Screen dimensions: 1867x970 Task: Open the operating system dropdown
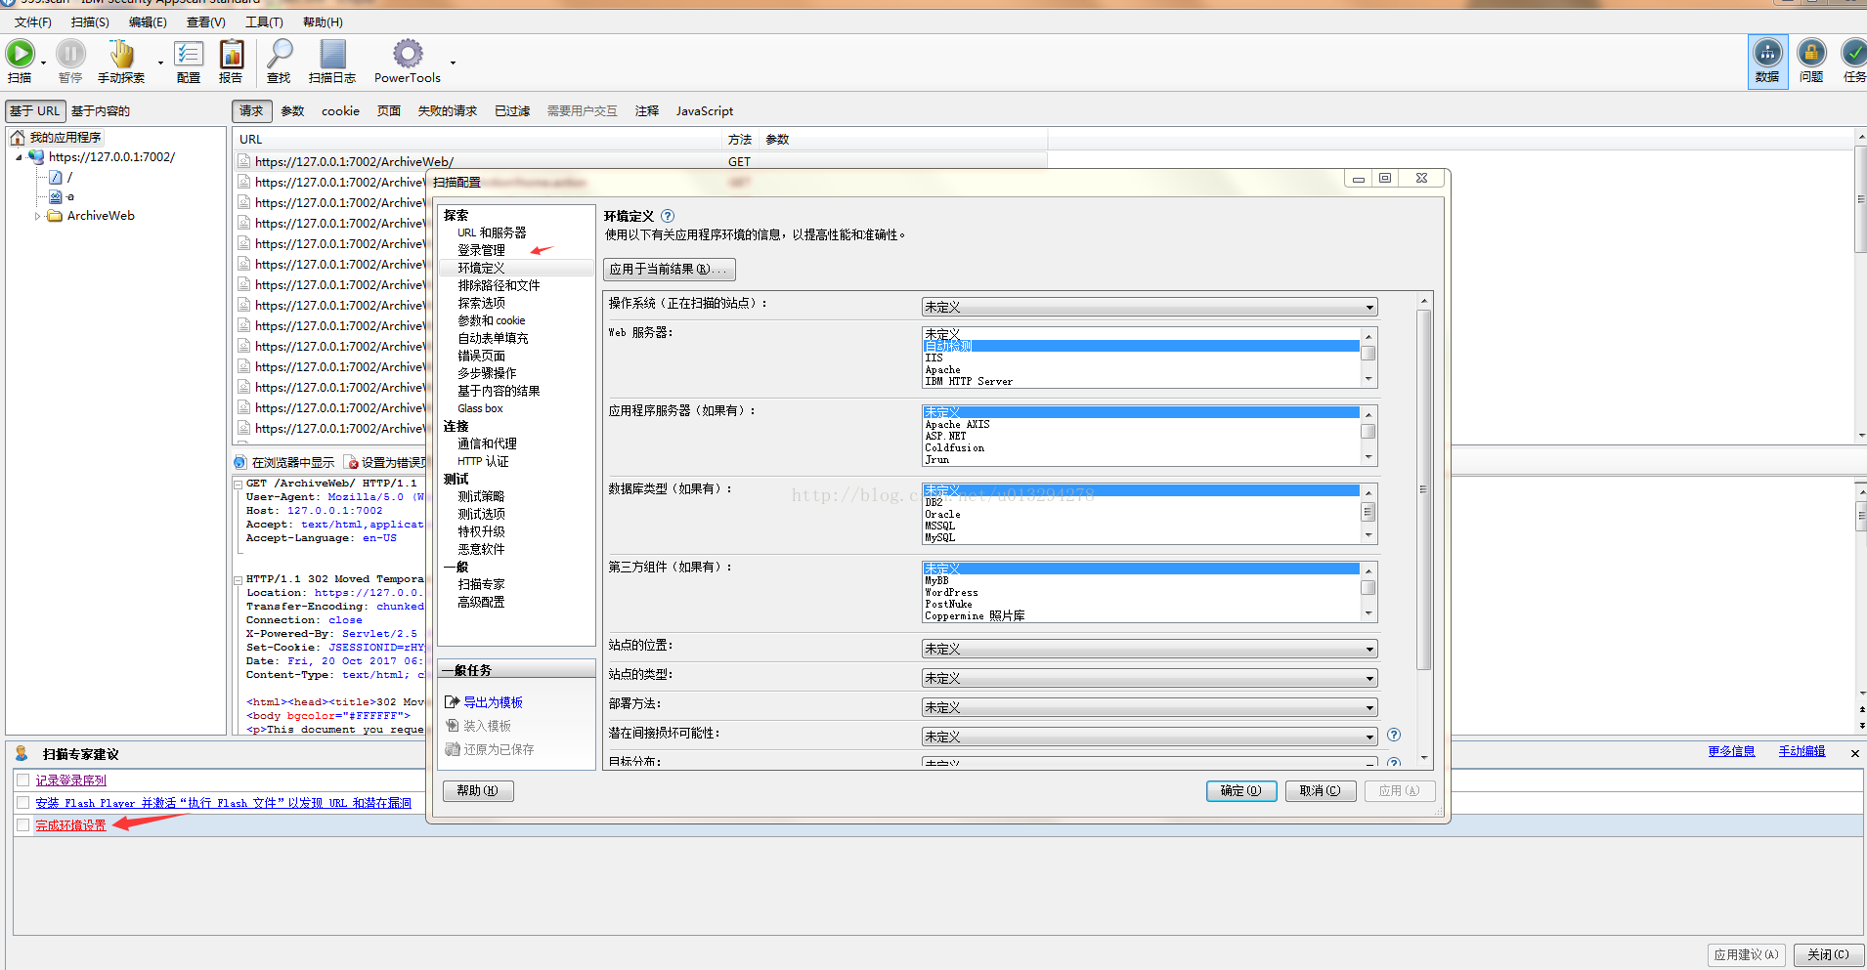point(1150,307)
